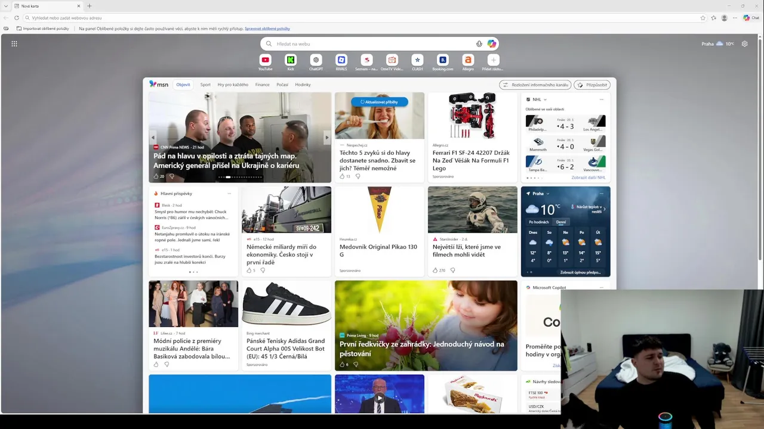The image size is (764, 429).
Task: Open the Copilot Chat sidebar button
Action: (751, 18)
